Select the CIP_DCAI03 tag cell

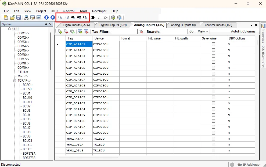point(79,103)
